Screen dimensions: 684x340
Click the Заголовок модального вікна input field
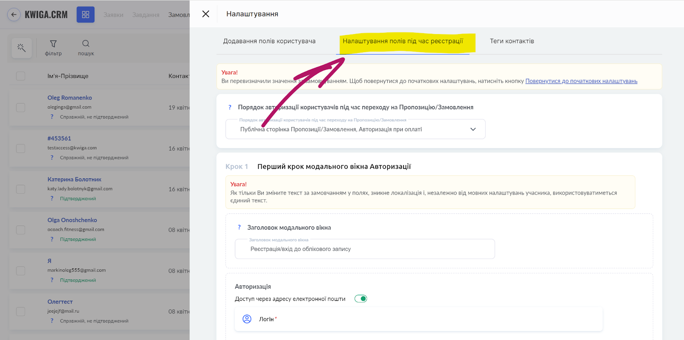pos(365,249)
